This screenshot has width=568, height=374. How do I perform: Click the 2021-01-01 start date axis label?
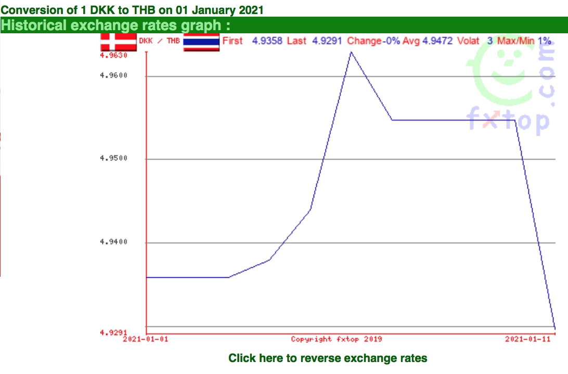coord(145,339)
